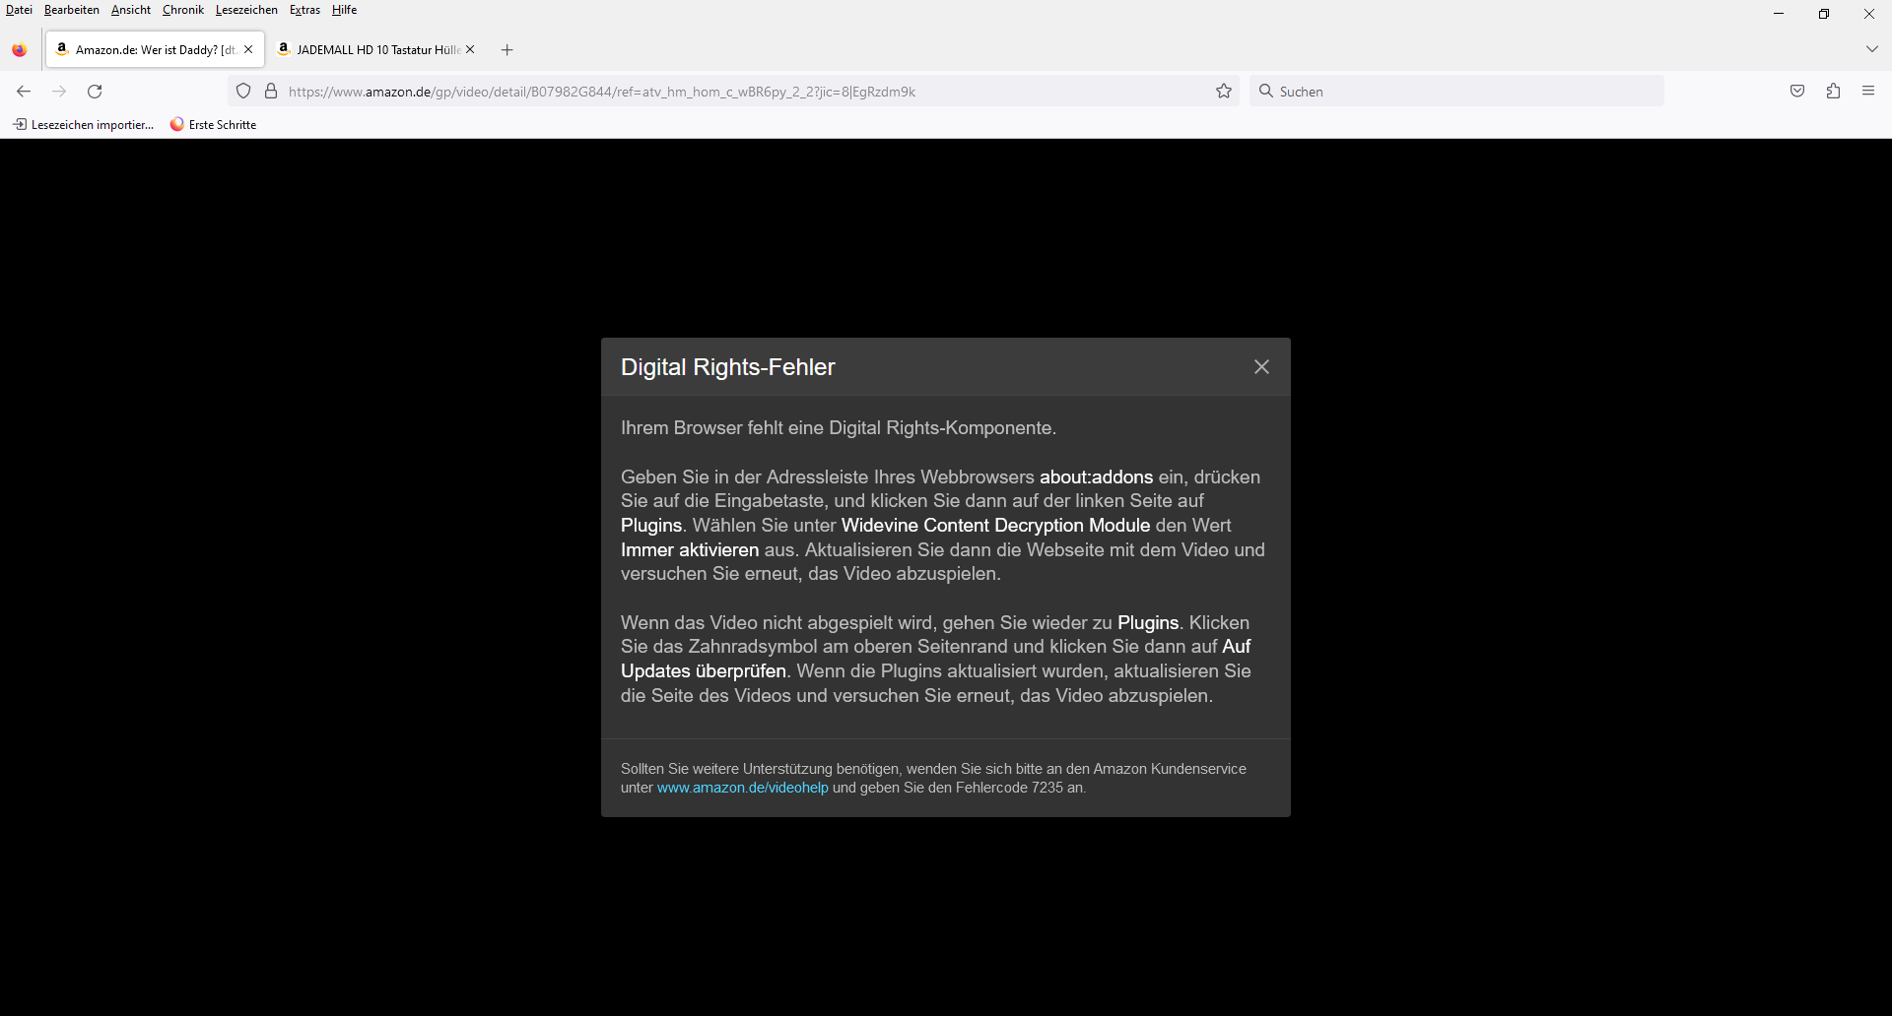
Task: Open the Pocket save icon
Action: coord(1797,92)
